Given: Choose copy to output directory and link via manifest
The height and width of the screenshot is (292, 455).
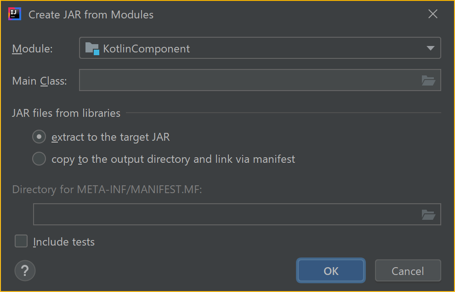Looking at the screenshot, I should click(39, 159).
